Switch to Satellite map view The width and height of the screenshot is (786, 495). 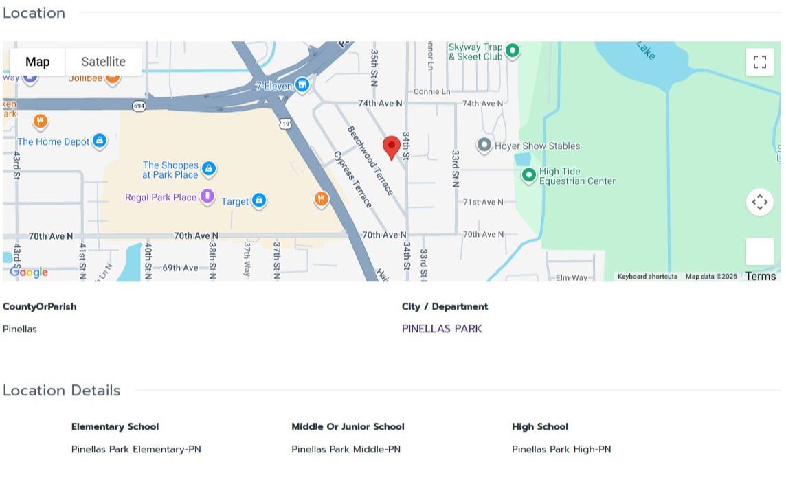pyautogui.click(x=103, y=62)
